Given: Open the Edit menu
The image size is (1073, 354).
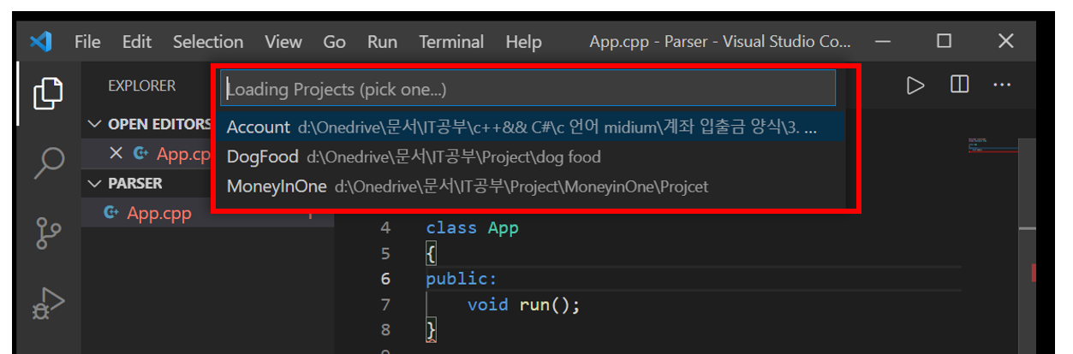Looking at the screenshot, I should click(136, 41).
